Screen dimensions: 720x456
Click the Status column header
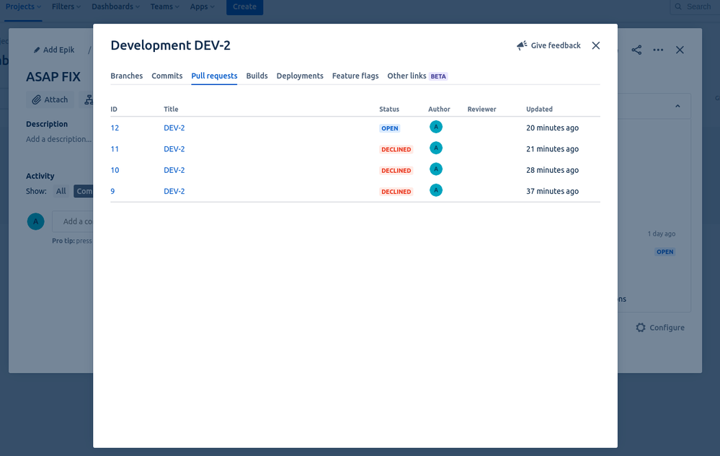pyautogui.click(x=389, y=109)
